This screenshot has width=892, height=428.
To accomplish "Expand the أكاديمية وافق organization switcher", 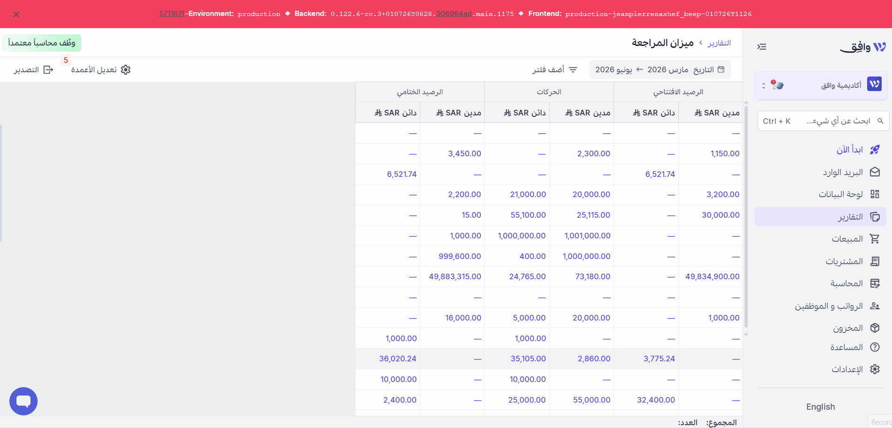I will coord(821,85).
